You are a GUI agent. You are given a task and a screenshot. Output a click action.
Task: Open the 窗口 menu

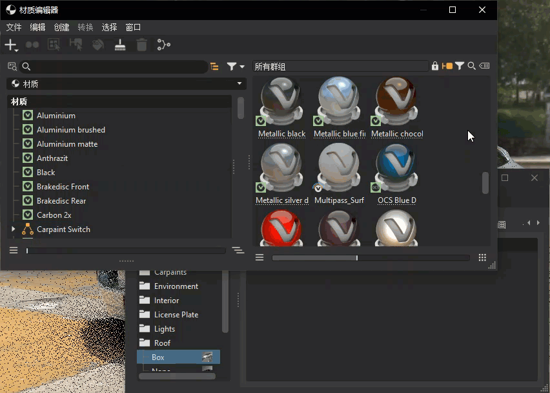[133, 27]
